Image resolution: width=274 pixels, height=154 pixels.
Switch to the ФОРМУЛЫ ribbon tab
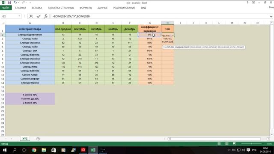(x=86, y=8)
